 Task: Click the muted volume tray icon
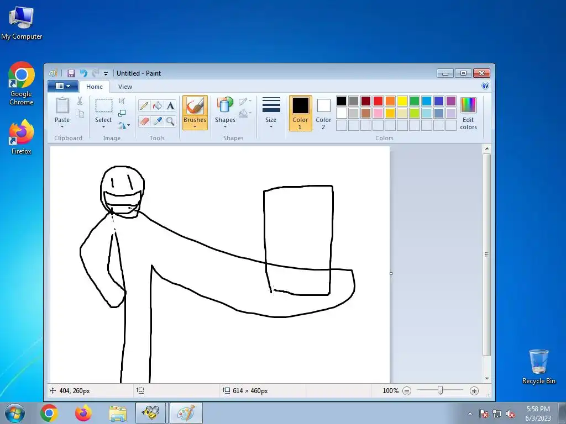coord(510,414)
